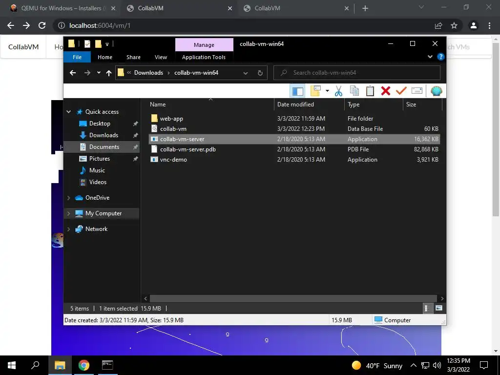The height and width of the screenshot is (375, 500).
Task: Refresh the collab-vm-win64 folder
Action: point(260,73)
